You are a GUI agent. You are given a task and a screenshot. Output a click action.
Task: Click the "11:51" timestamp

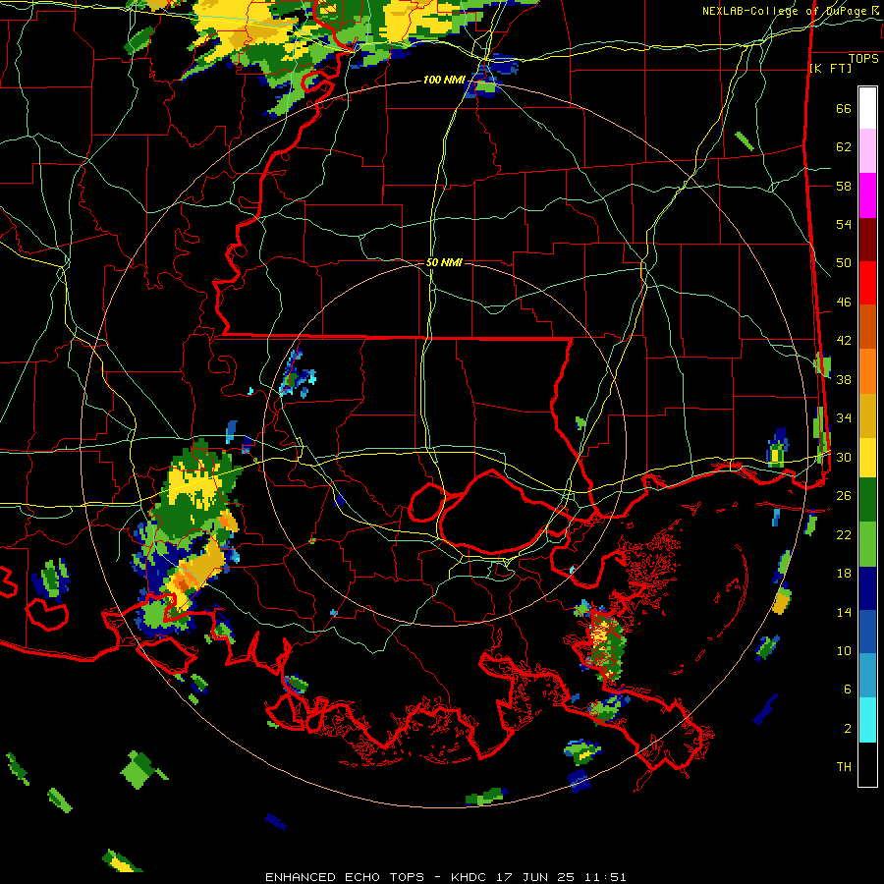tap(605, 877)
